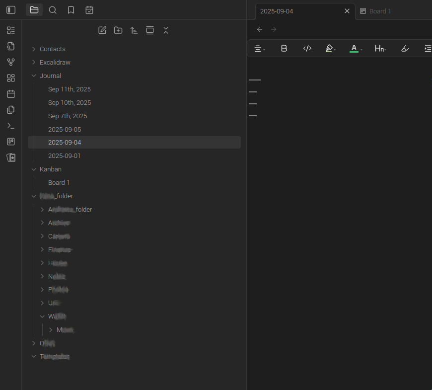The height and width of the screenshot is (390, 432).
Task: Open the 2025-09-05 journal note
Action: tap(65, 130)
